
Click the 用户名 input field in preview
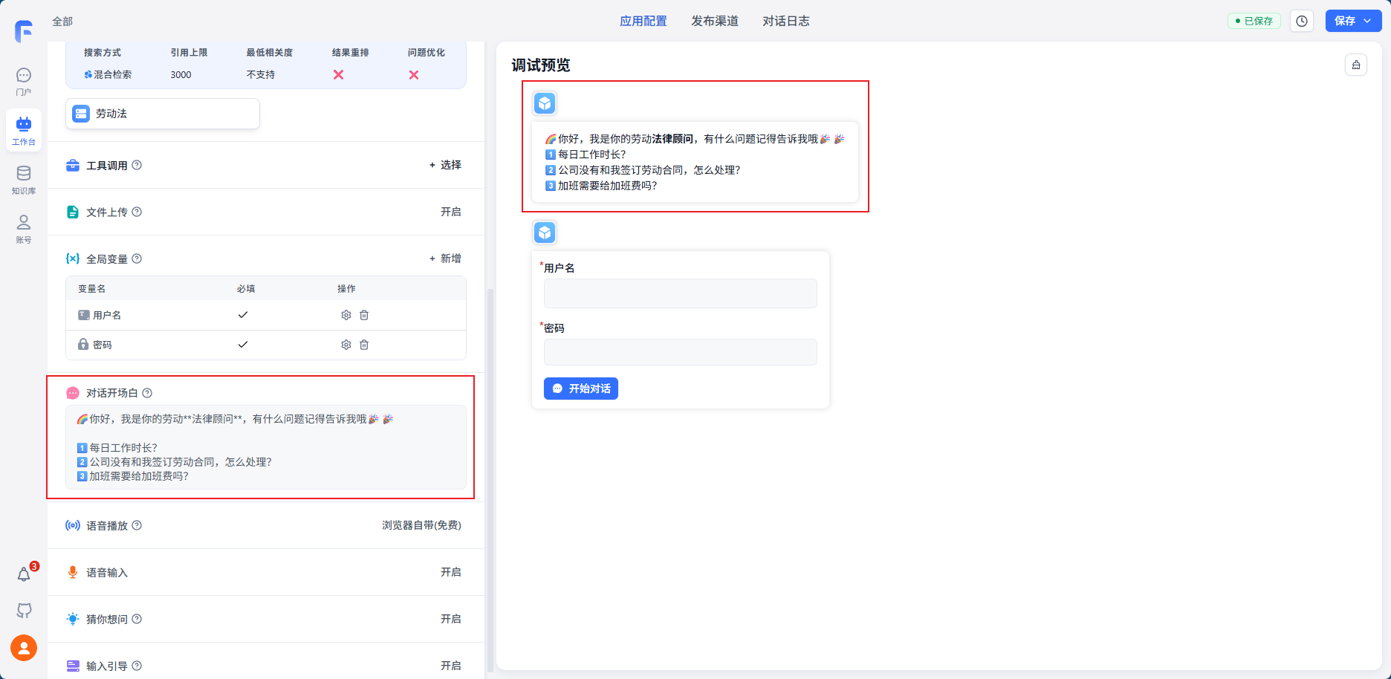click(680, 293)
